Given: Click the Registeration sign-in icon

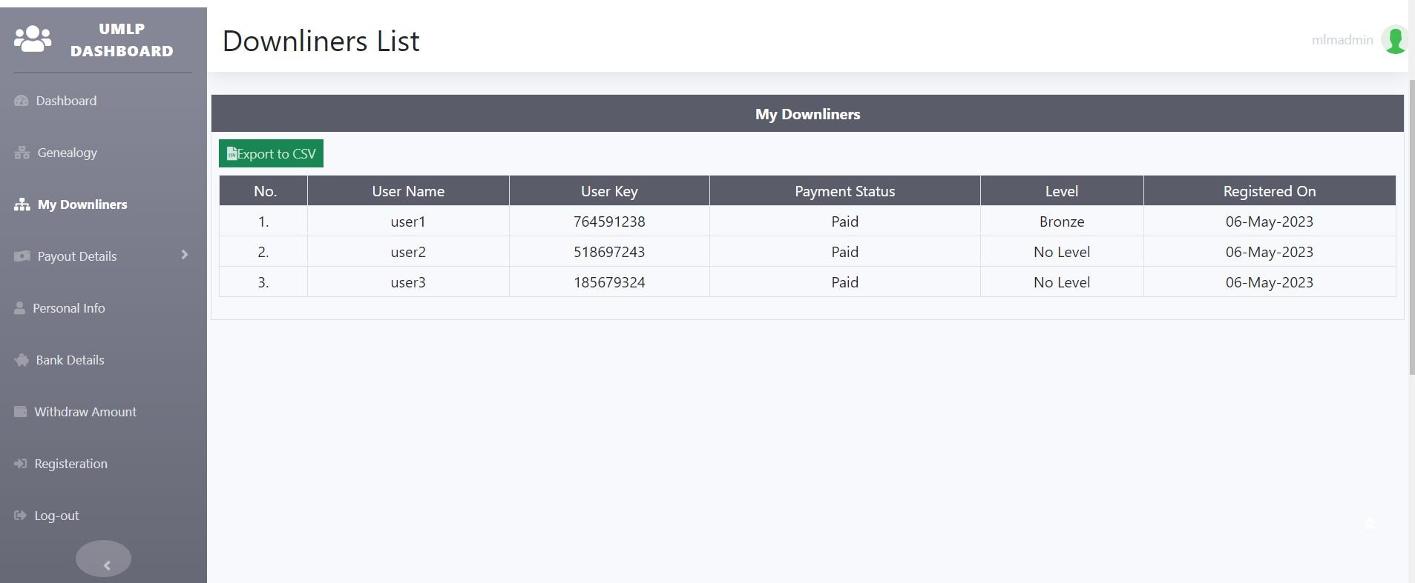Looking at the screenshot, I should (x=20, y=464).
